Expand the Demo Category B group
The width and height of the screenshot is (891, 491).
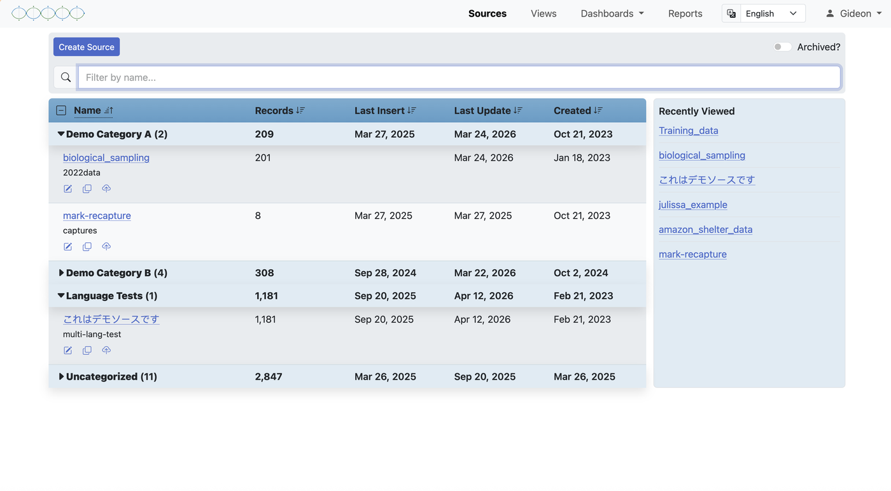tap(61, 272)
